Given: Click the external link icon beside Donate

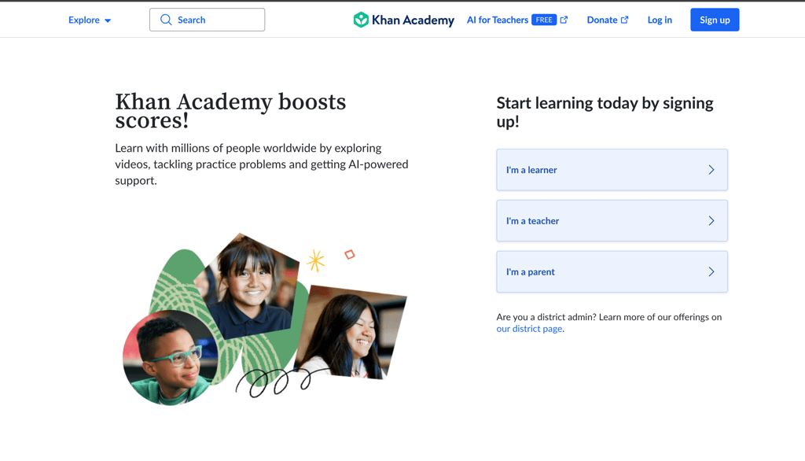Looking at the screenshot, I should click(625, 19).
